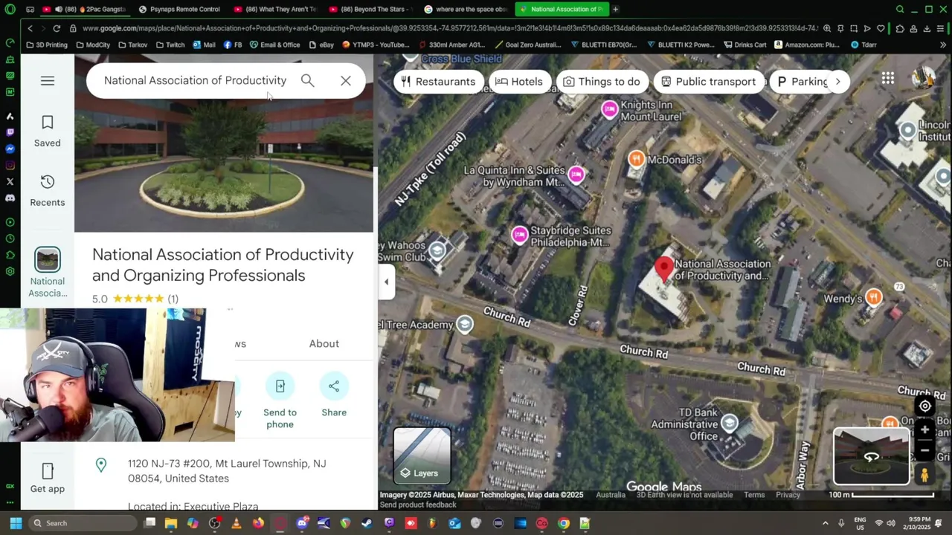Open the Drinks Cart bookmarks folder
The height and width of the screenshot is (535, 952).
744,45
